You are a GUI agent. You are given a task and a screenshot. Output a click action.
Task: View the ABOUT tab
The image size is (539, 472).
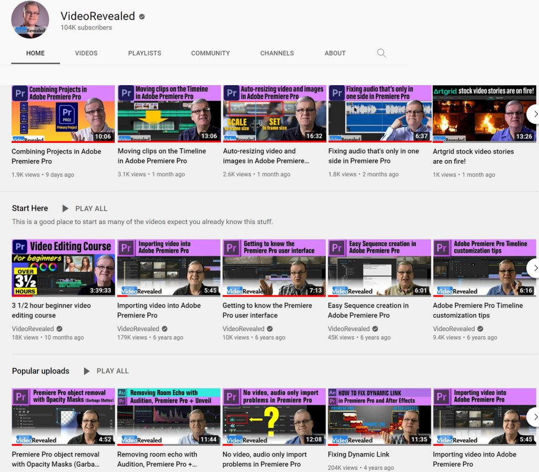pos(335,53)
